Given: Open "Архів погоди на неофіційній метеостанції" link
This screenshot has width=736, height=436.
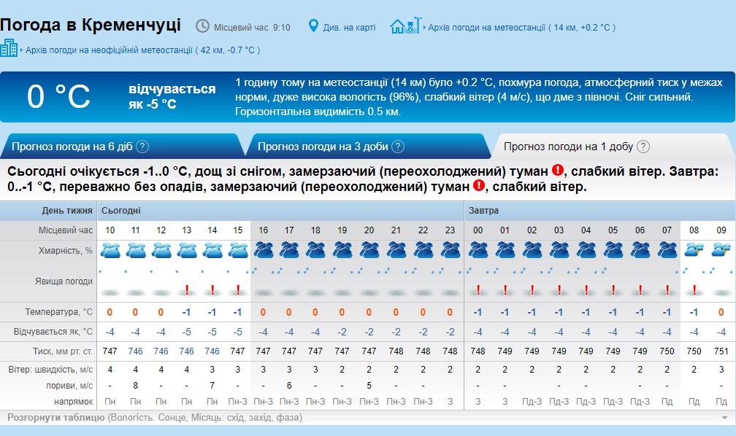Looking at the screenshot, I should tap(109, 50).
